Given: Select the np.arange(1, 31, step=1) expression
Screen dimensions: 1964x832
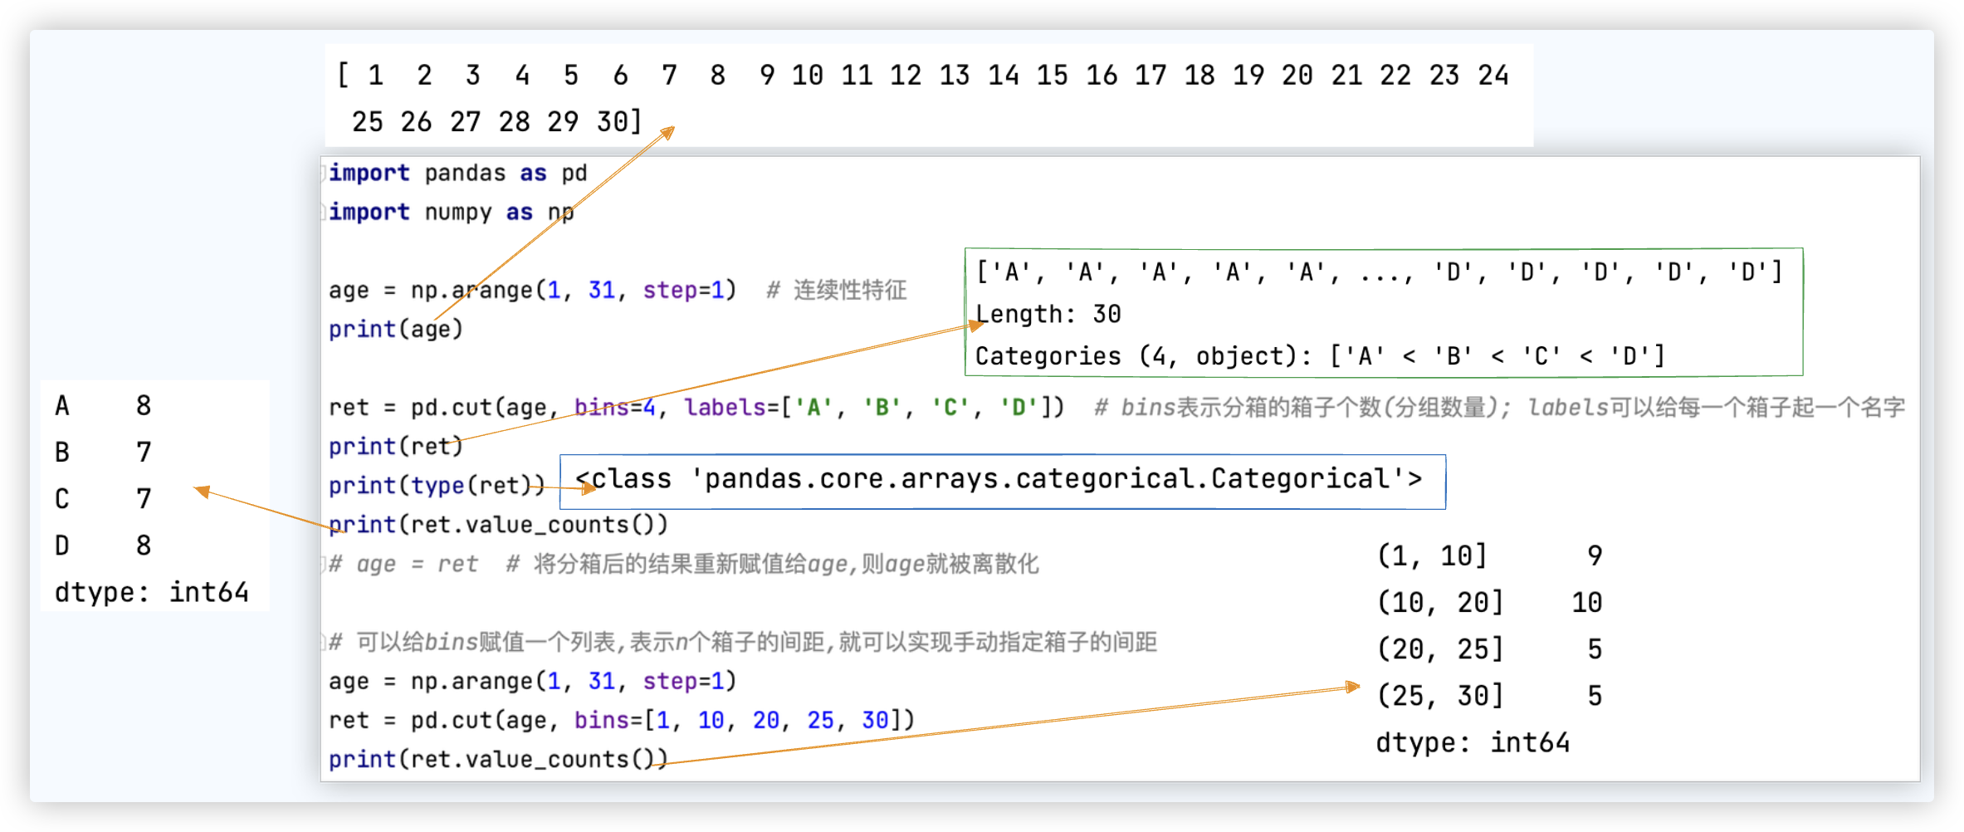Looking at the screenshot, I should coord(573,290).
